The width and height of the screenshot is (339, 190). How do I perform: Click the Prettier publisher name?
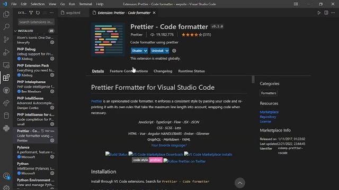[137, 35]
